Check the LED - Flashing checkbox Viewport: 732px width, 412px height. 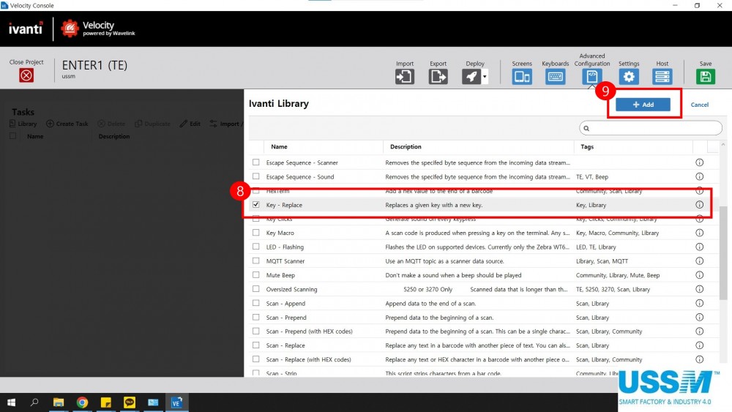pos(255,247)
